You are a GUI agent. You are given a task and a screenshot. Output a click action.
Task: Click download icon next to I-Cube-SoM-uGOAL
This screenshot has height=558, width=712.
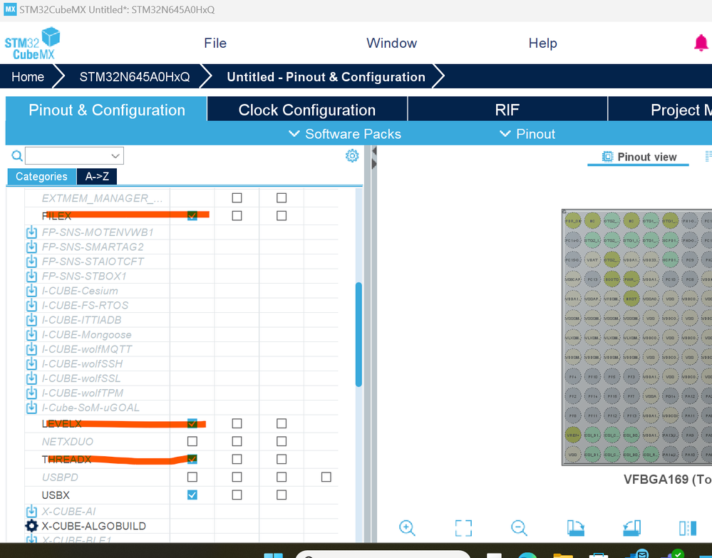click(x=31, y=407)
